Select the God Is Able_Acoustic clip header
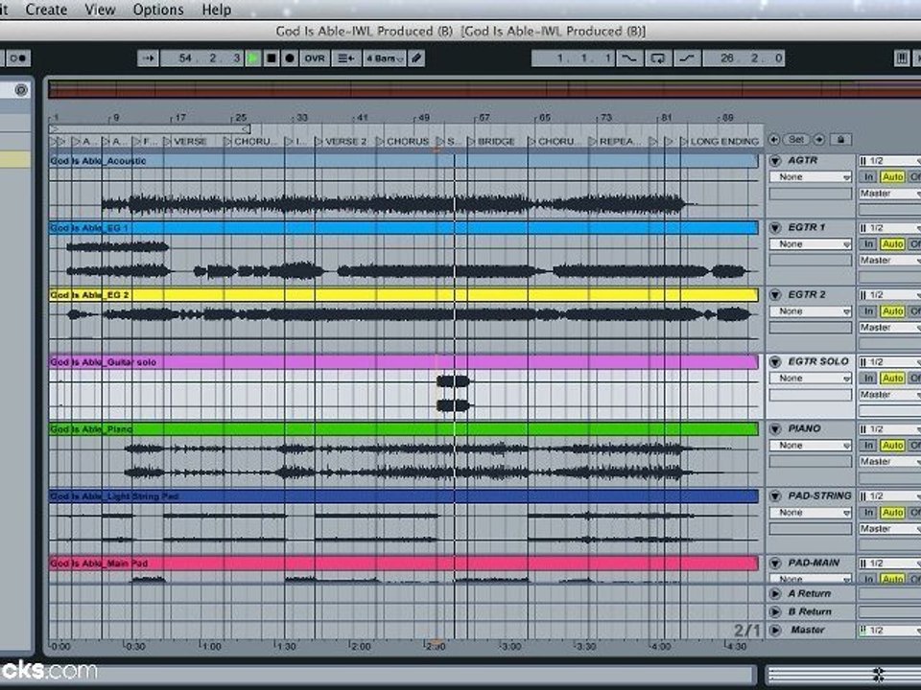This screenshot has height=690, width=921. [x=404, y=161]
